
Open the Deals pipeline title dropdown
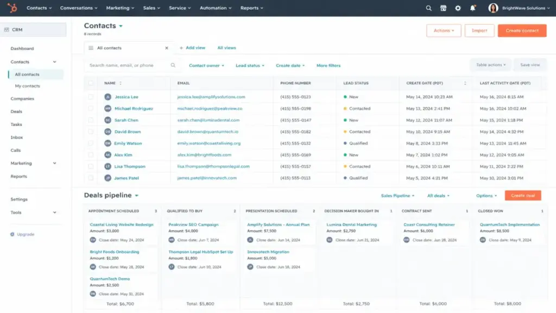[x=136, y=196]
